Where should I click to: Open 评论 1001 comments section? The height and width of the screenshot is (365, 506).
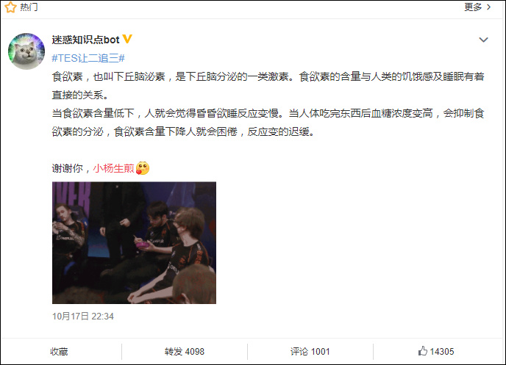coord(310,352)
